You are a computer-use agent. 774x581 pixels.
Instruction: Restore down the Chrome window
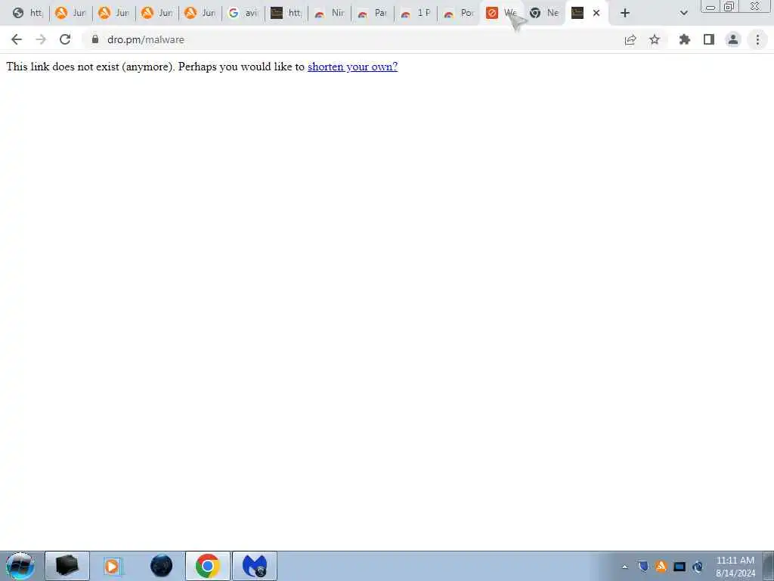[729, 7]
